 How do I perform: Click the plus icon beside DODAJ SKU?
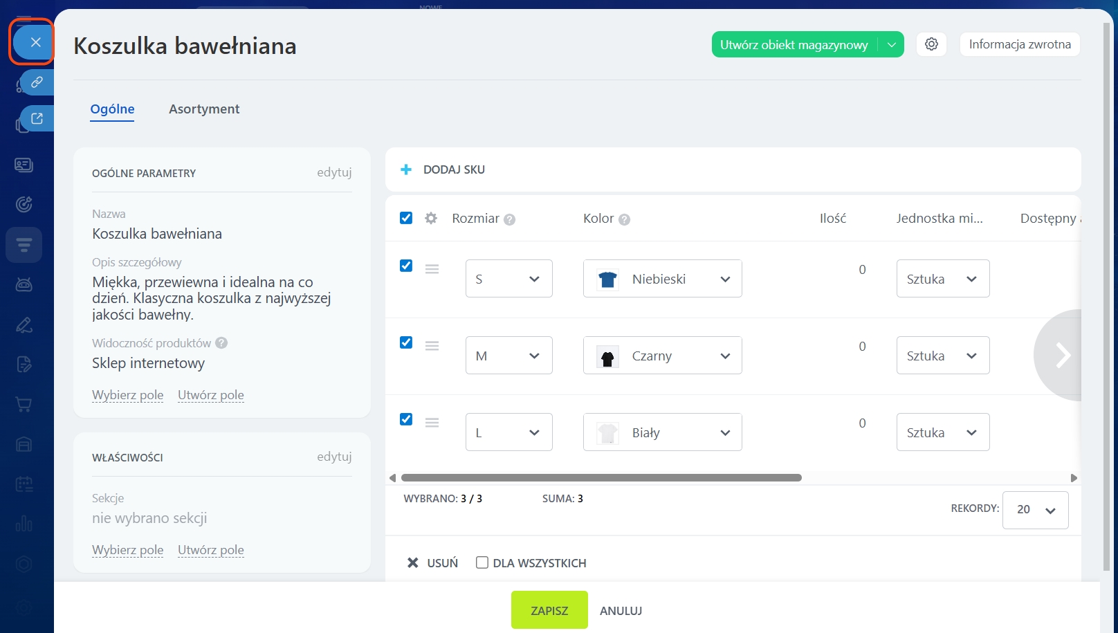tap(406, 169)
